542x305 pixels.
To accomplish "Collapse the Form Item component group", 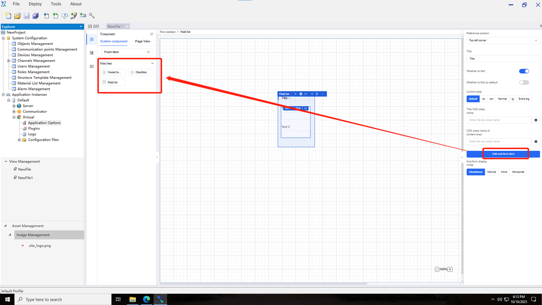I will [x=152, y=63].
